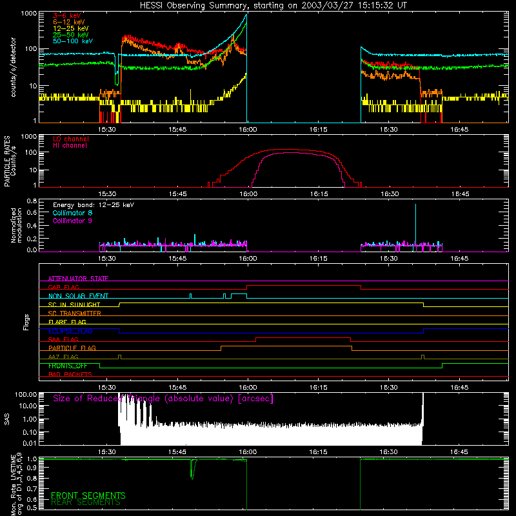Click the AAZ_FLAG label
This screenshot has height=516, width=516.
[63, 357]
